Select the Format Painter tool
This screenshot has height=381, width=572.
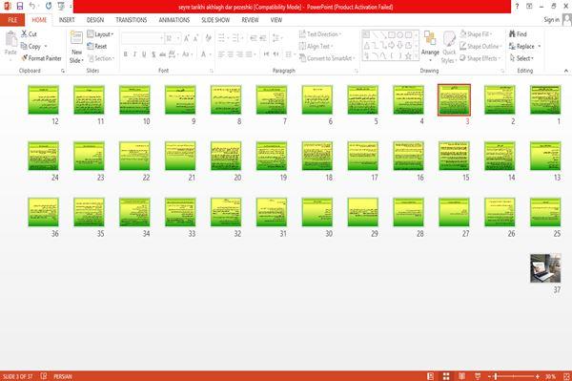click(x=41, y=58)
